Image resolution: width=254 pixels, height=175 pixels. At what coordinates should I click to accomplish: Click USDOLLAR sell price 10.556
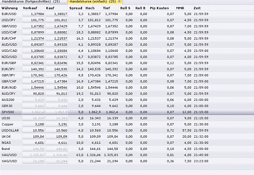tap(33, 130)
